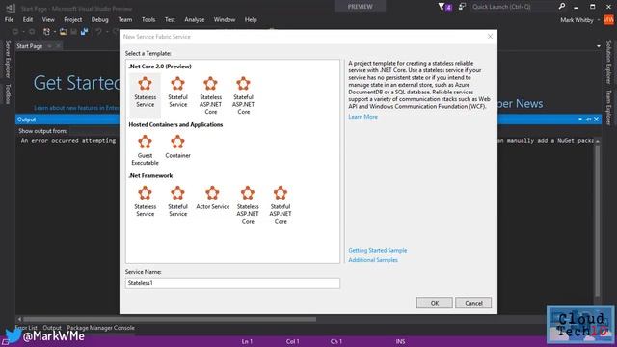Select the .Net Framework Stateless Service template
The height and width of the screenshot is (347, 617).
(145, 201)
